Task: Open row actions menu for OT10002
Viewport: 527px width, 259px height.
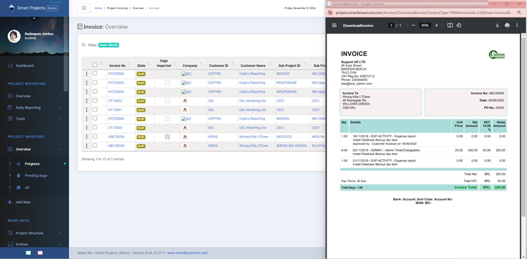Action: pyautogui.click(x=87, y=101)
